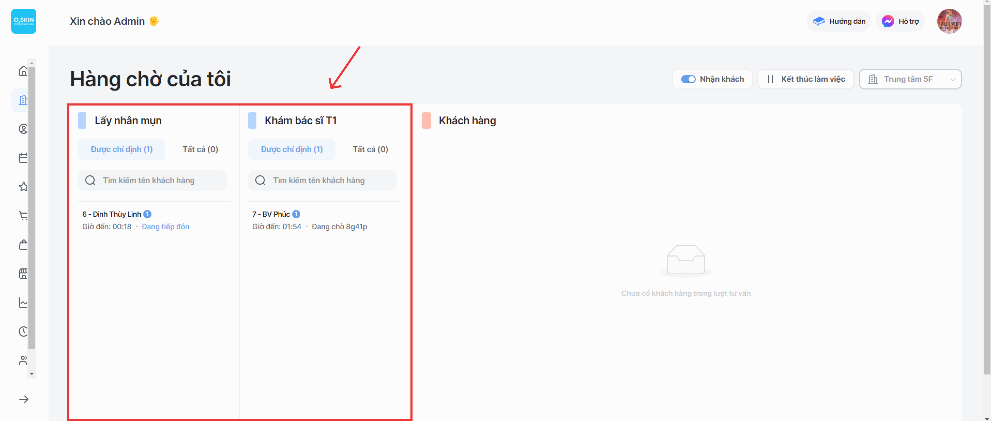Open the Trung tâm 5F dropdown
991x421 pixels.
coord(910,79)
